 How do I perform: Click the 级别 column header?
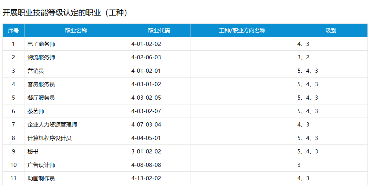tap(331, 30)
